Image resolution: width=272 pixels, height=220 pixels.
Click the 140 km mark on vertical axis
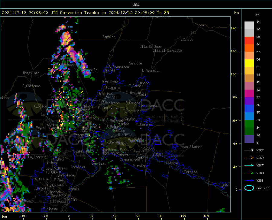(233, 28)
